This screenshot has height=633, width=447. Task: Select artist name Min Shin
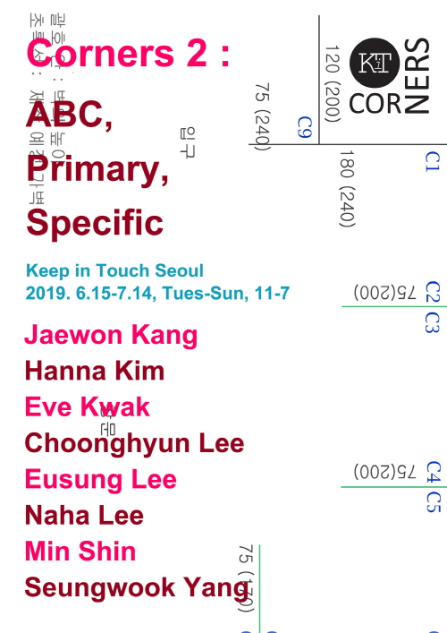click(x=80, y=551)
